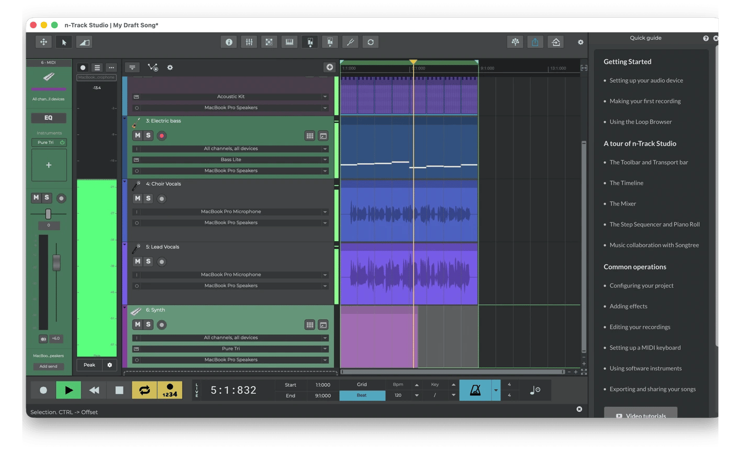
Task: Toggle the metronome button
Action: 475,390
